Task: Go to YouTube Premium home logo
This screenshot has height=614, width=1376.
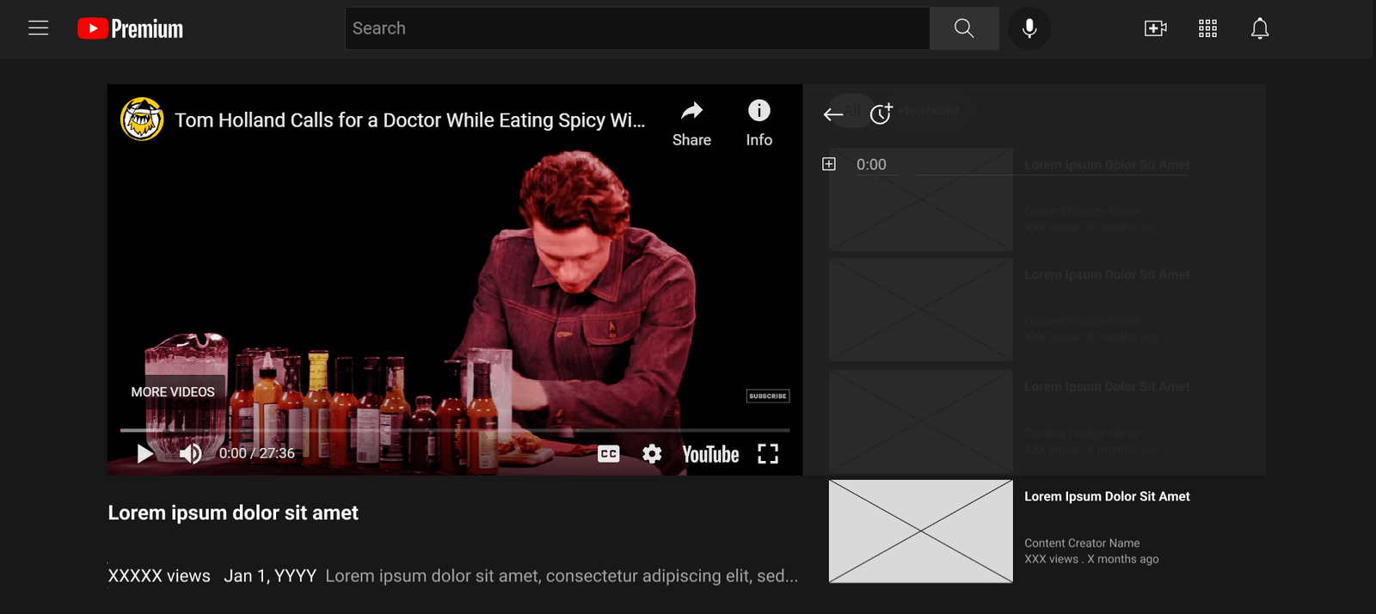Action: click(130, 29)
